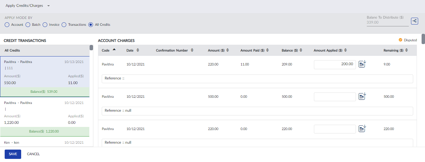This screenshot has width=425, height=162.
Task: Sort charges by Code column arrow
Action: pyautogui.click(x=114, y=50)
